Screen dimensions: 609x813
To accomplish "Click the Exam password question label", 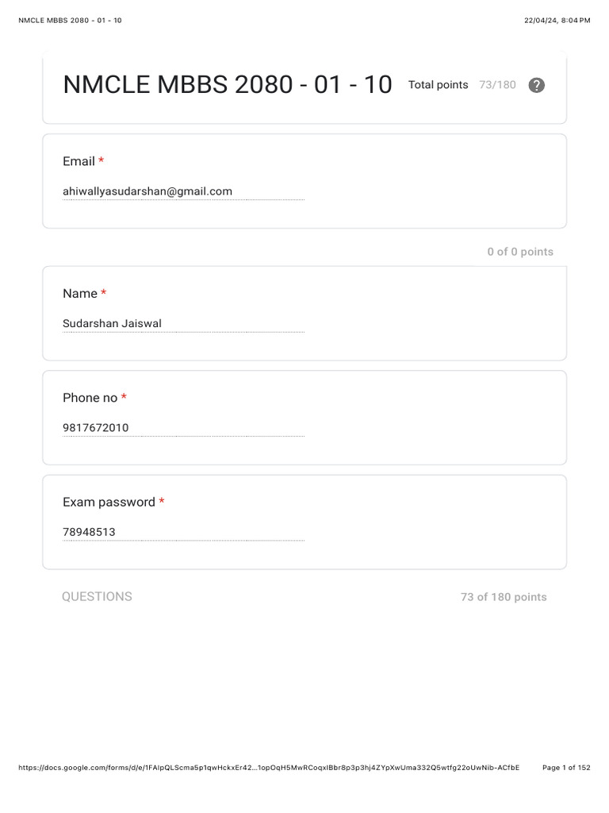I will [109, 502].
